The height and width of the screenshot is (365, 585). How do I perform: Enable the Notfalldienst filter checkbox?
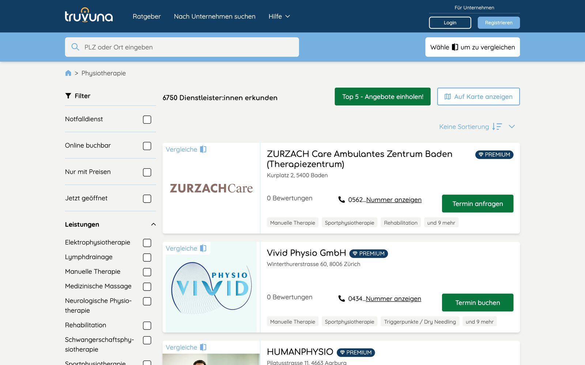147,119
